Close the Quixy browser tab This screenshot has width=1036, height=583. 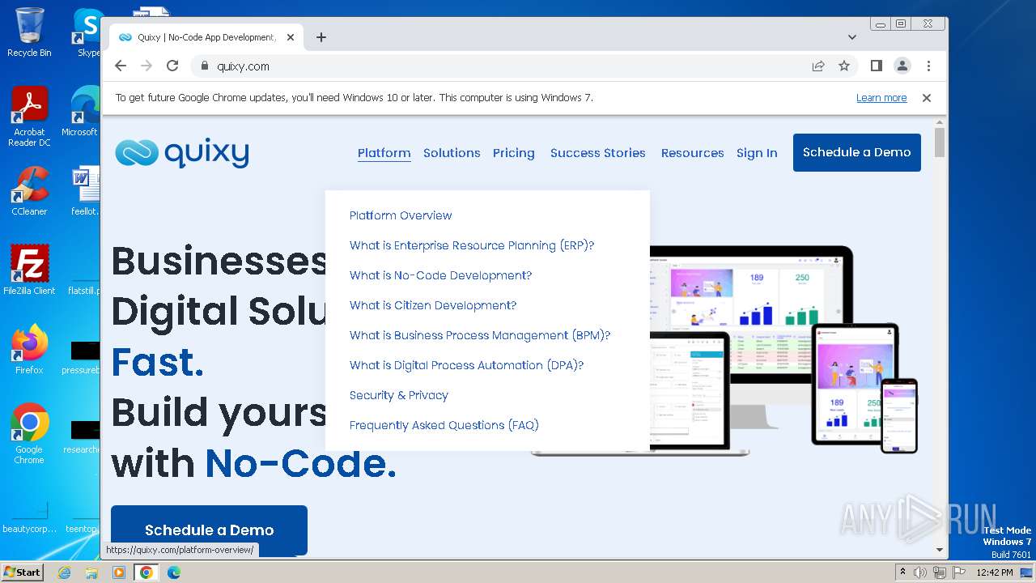point(291,37)
